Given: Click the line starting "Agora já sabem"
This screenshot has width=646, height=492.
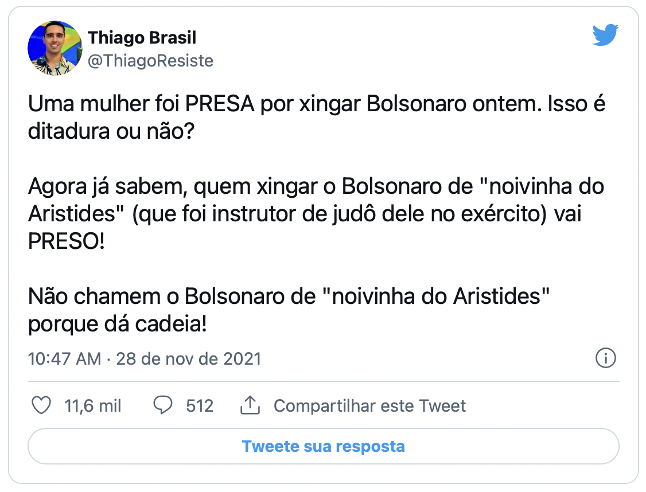Looking at the screenshot, I should click(x=316, y=187).
